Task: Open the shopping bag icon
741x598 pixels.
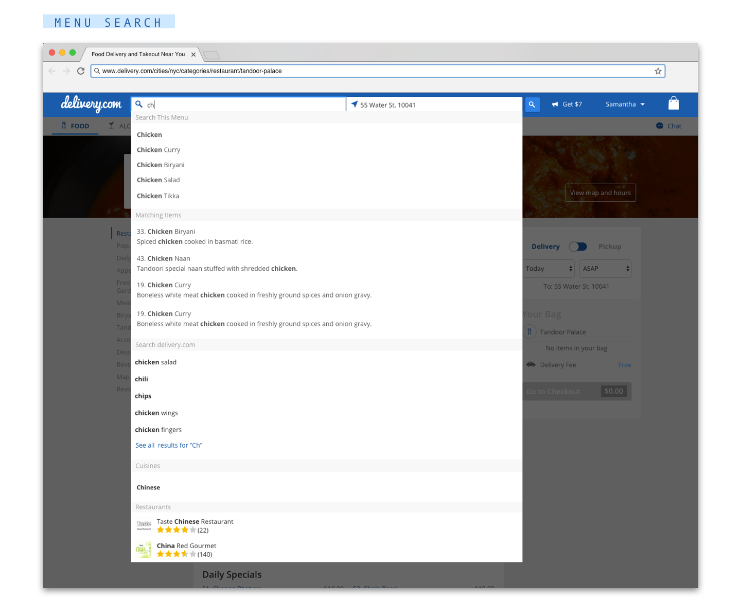Action: (674, 103)
